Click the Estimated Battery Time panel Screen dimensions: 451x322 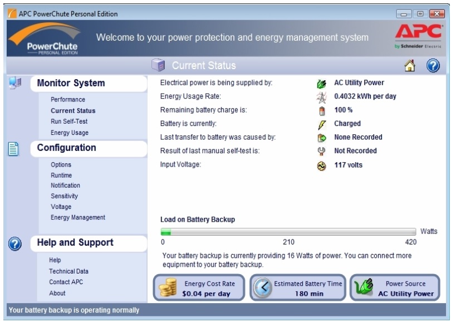coord(298,288)
